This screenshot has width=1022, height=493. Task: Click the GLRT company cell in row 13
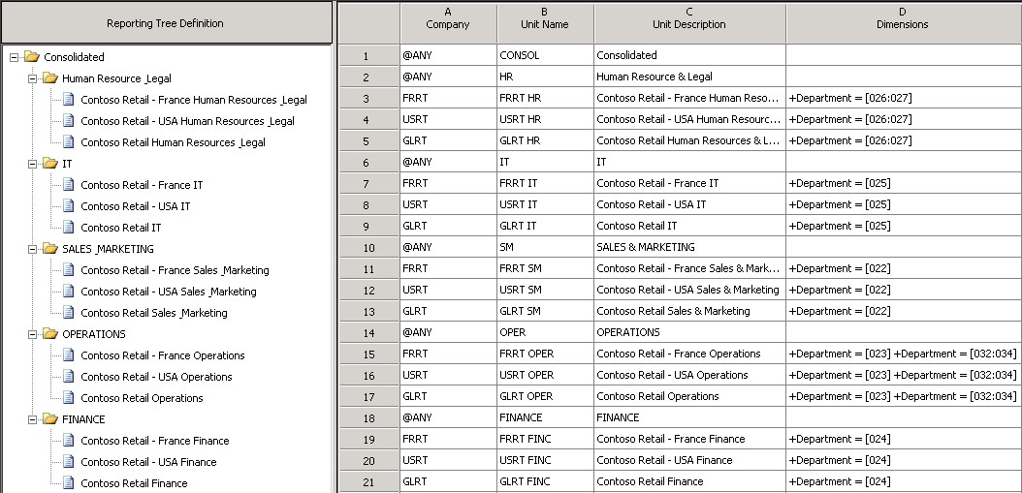pos(448,311)
